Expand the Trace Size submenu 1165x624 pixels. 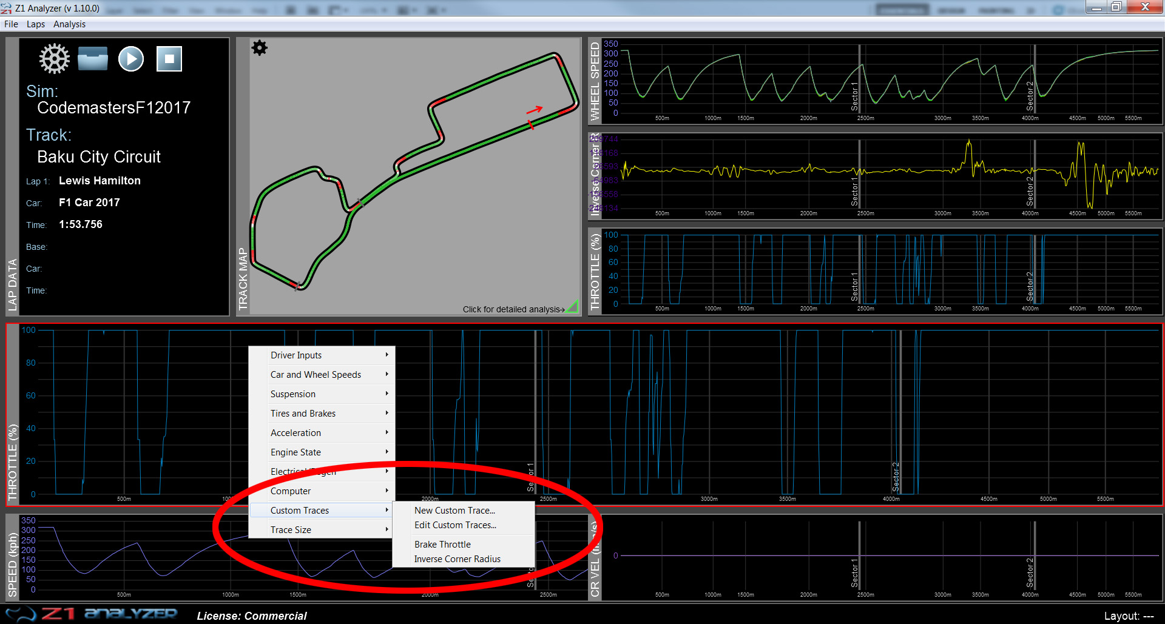322,530
